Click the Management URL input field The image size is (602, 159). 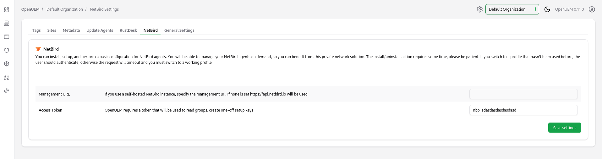coord(523,94)
